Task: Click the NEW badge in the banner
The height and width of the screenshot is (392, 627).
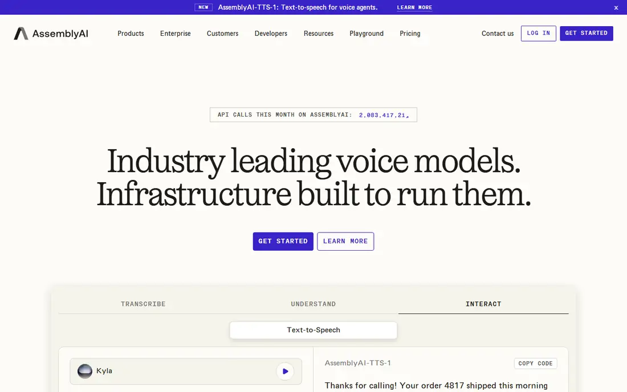Action: click(203, 7)
